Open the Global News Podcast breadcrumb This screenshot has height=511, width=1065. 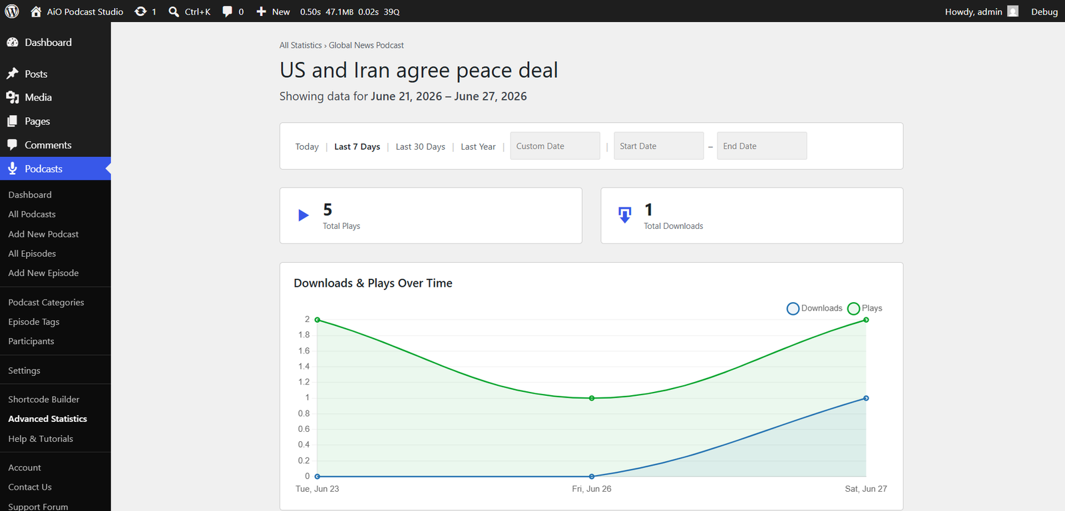tap(366, 45)
